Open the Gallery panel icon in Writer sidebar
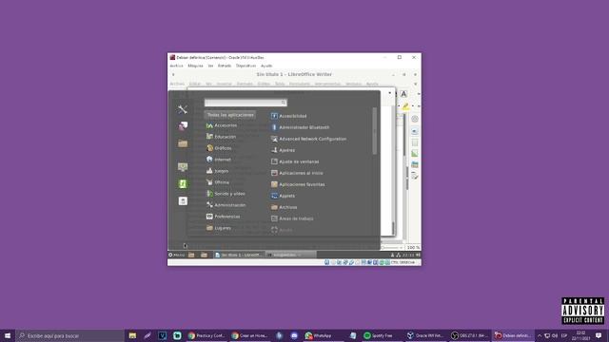The image size is (609, 342). pos(415,164)
